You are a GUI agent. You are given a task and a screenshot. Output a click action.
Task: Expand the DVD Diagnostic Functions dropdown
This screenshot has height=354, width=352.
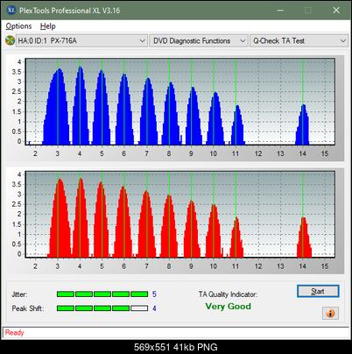(199, 40)
